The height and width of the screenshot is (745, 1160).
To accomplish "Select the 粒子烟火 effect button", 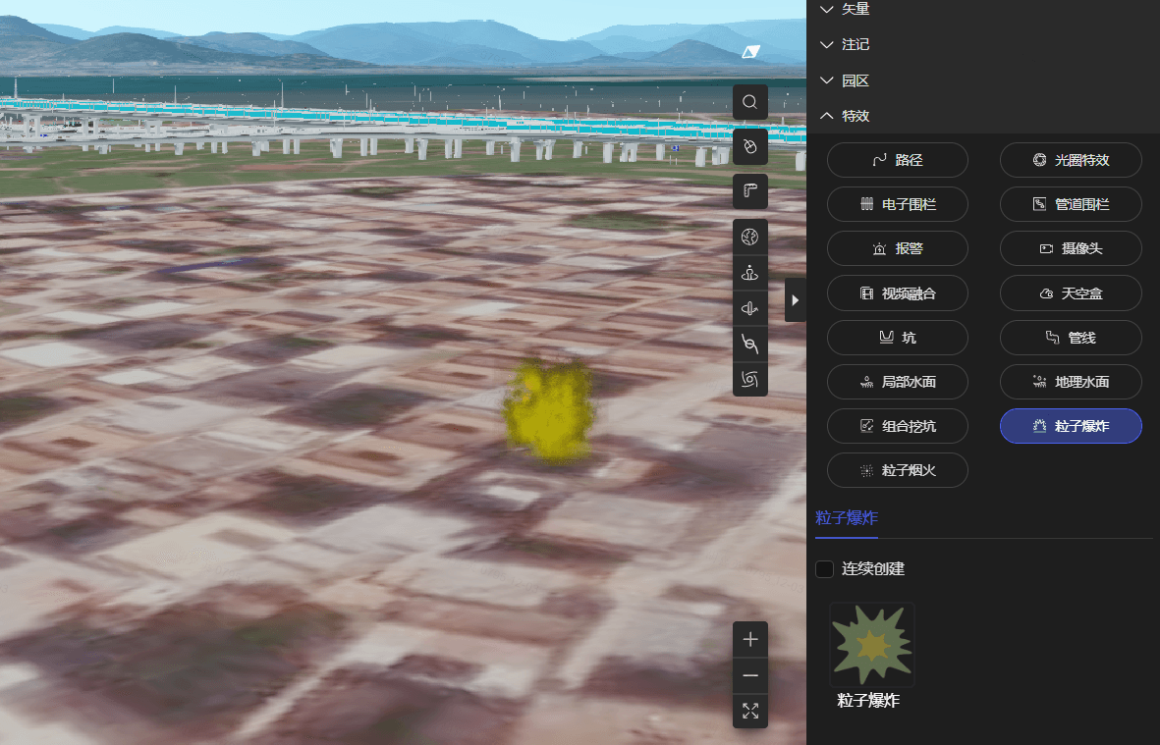I will click(x=898, y=470).
